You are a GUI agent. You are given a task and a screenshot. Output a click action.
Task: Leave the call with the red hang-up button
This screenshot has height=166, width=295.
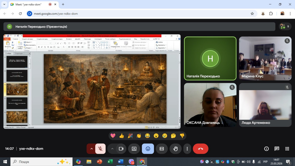(x=201, y=149)
